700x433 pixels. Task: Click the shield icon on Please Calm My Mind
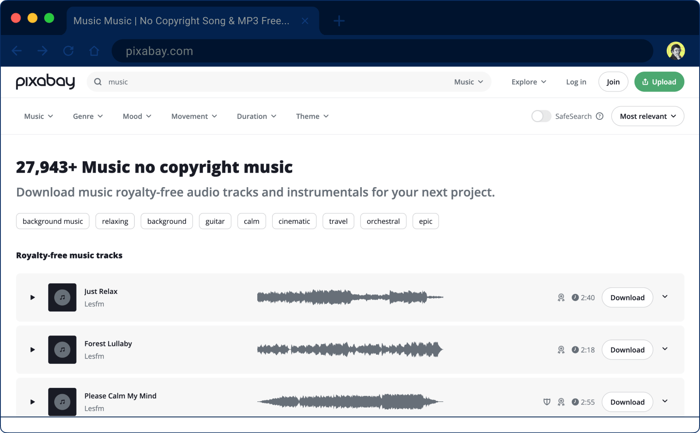[547, 402]
